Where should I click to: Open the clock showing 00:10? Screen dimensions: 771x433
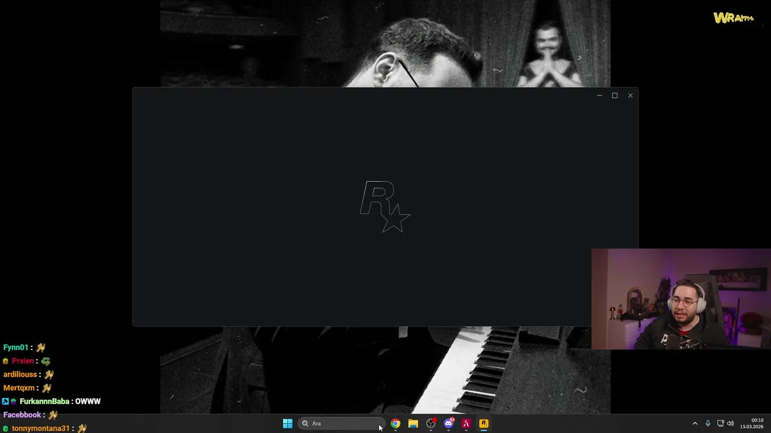[x=752, y=423]
